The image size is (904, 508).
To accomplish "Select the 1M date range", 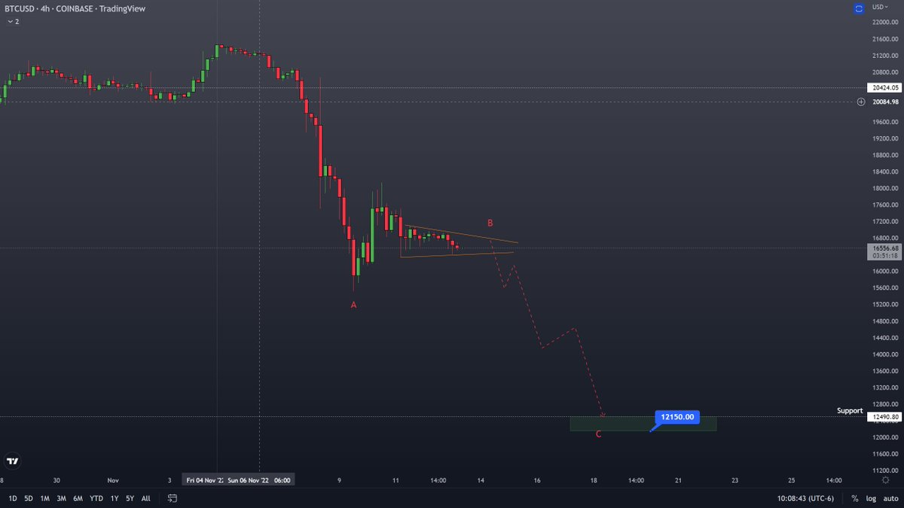I will click(45, 498).
